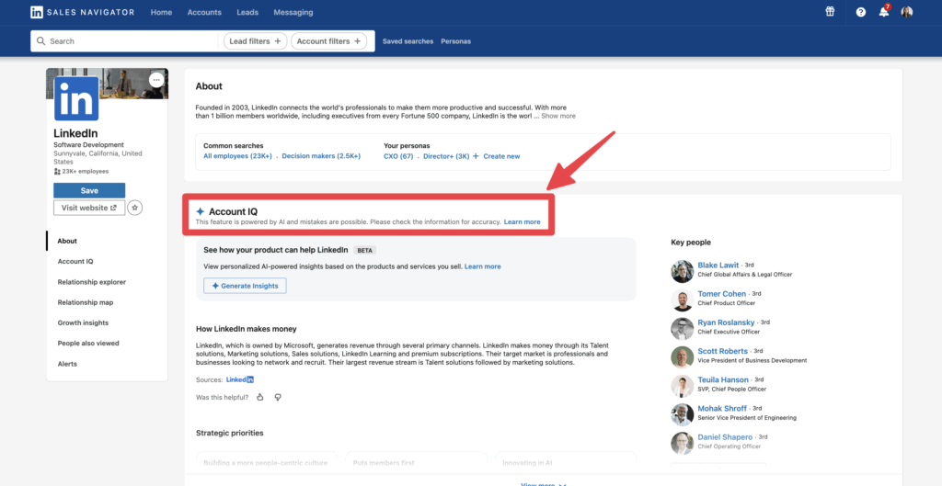Viewport: 942px width, 486px height.
Task: Open Teuila Hanson's name link
Action: pyautogui.click(x=723, y=379)
